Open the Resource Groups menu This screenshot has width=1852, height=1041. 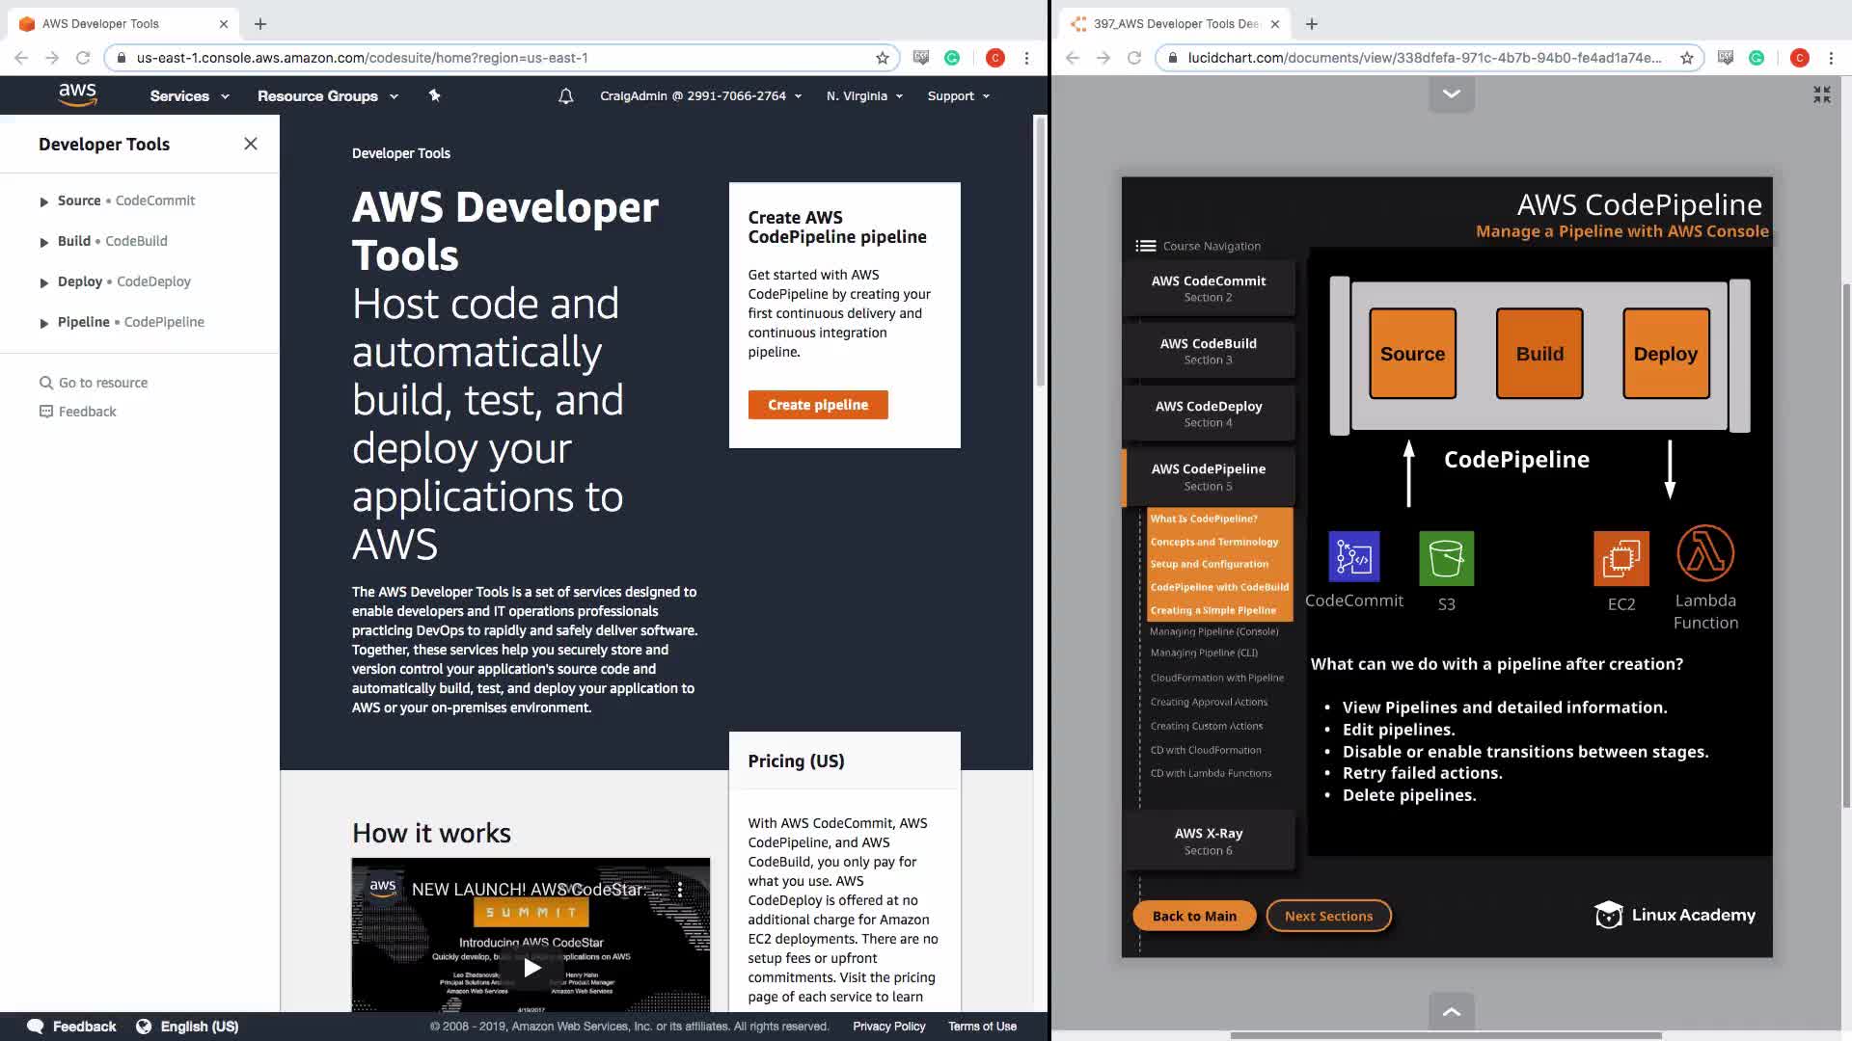click(327, 96)
